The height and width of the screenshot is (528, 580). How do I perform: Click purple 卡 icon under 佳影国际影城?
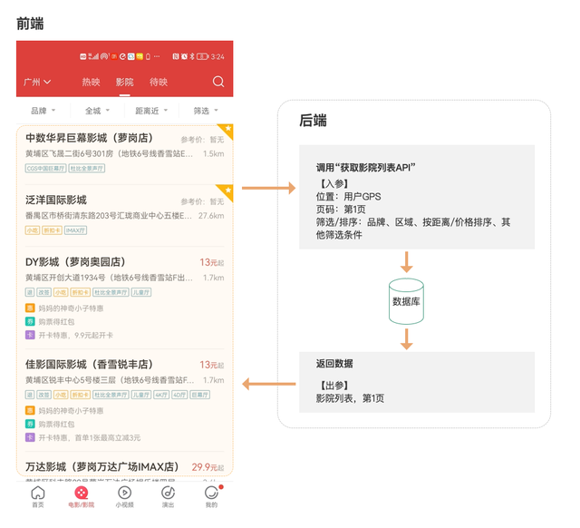30,437
